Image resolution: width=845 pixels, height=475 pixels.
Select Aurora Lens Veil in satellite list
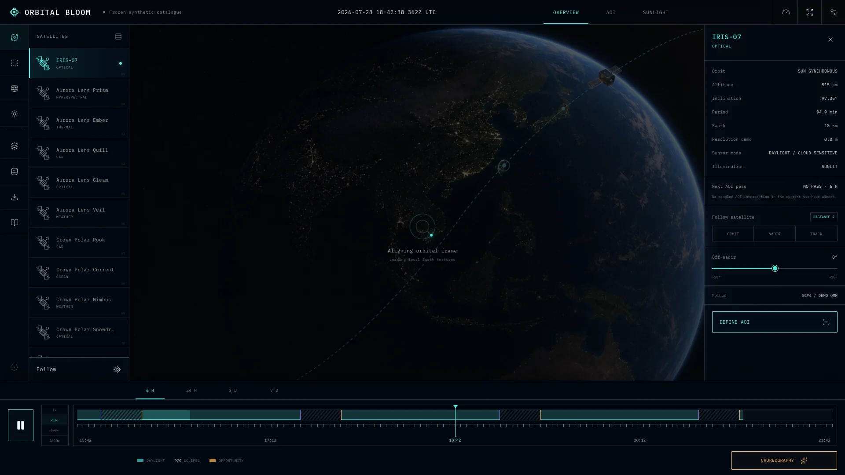pyautogui.click(x=79, y=213)
